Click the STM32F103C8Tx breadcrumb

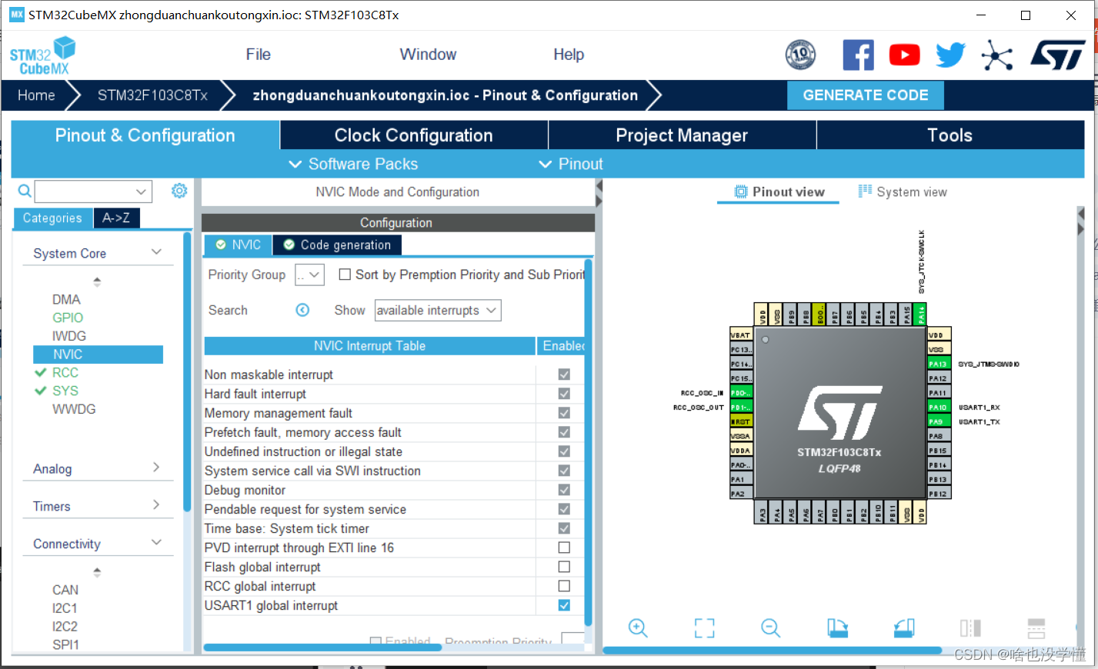click(152, 95)
